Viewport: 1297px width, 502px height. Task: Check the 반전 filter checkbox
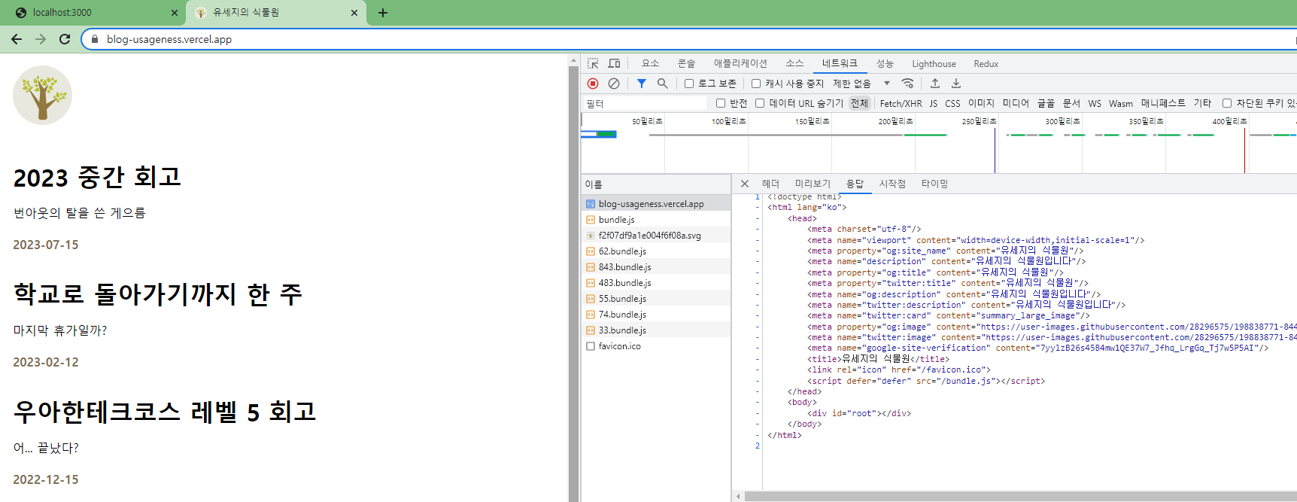[x=721, y=103]
